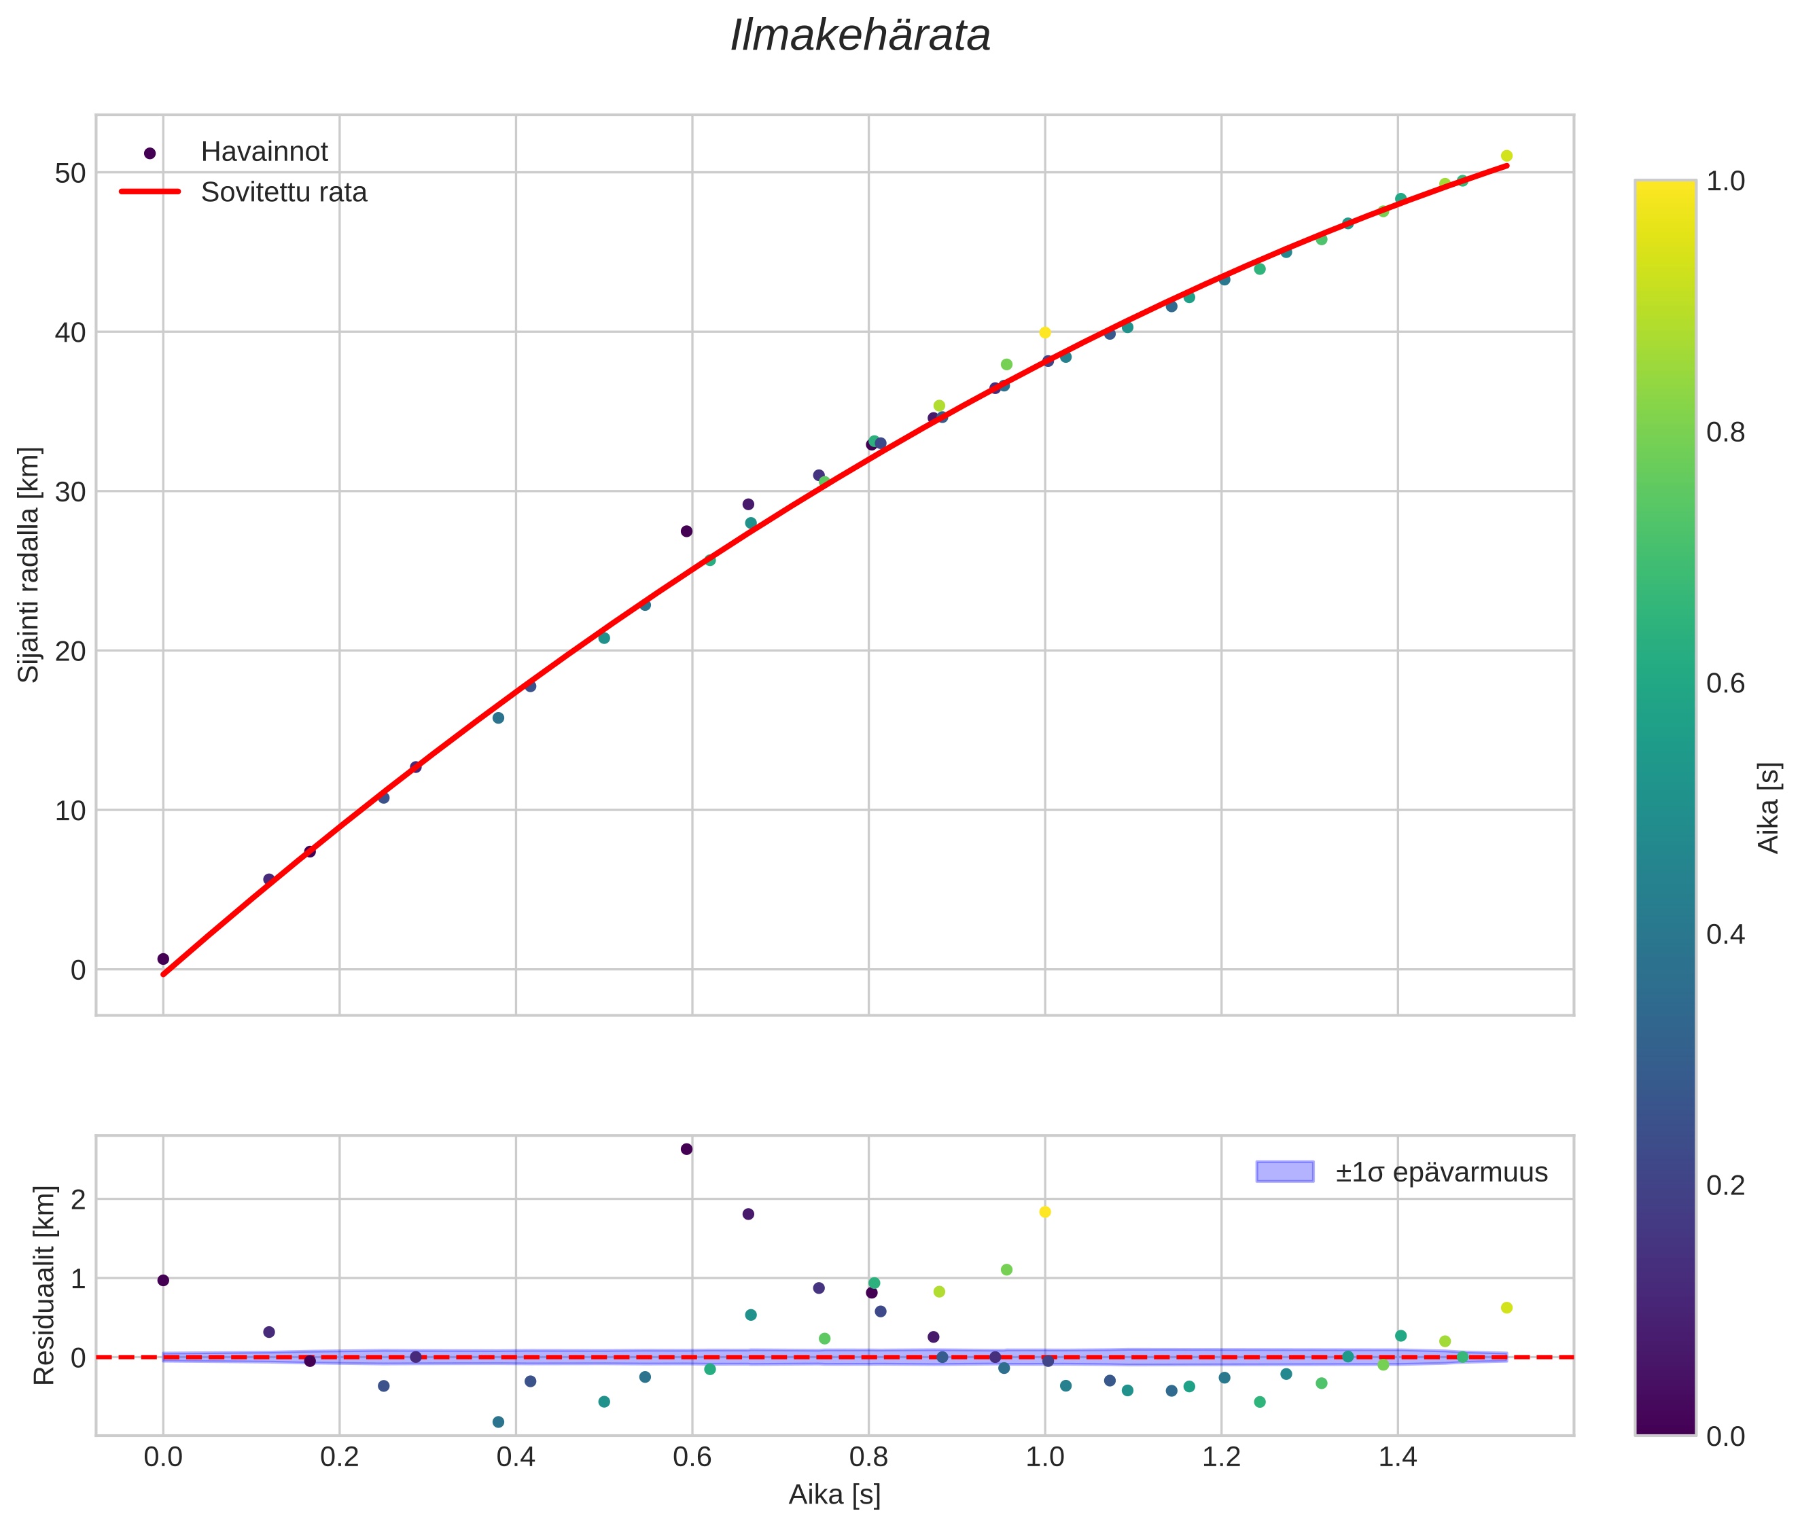Viewport: 1800px width, 1526px height.
Task: Click the last yellow-green observation point above 50 km
Action: (x=1506, y=156)
